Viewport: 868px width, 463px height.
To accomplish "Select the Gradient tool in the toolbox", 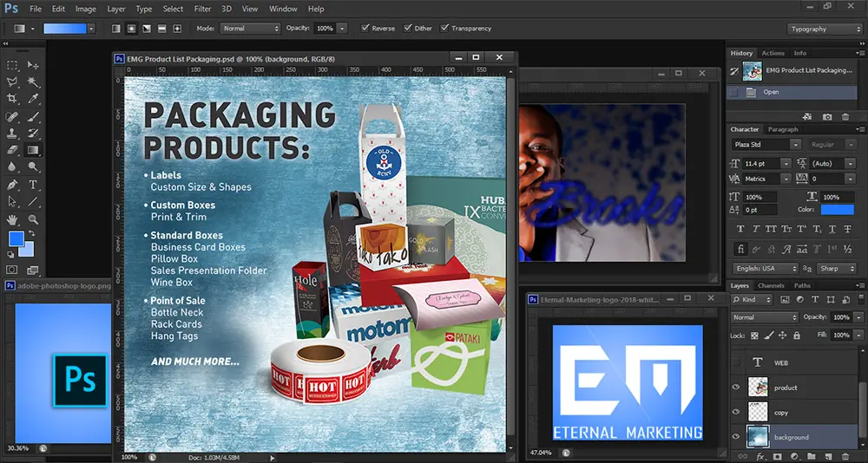I will pos(33,150).
